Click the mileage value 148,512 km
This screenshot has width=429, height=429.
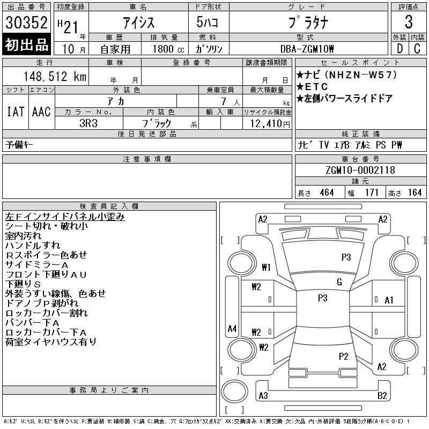[x=55, y=77]
